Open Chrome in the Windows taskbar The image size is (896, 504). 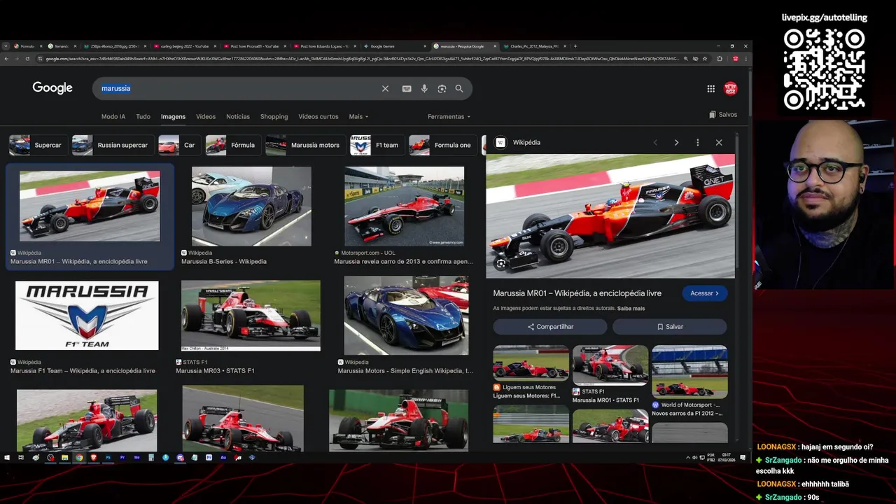[79, 458]
